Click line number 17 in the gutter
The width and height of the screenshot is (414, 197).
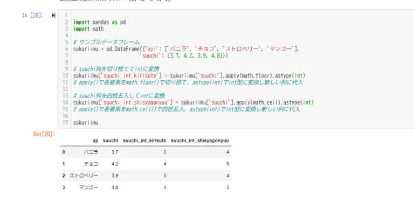click(66, 123)
